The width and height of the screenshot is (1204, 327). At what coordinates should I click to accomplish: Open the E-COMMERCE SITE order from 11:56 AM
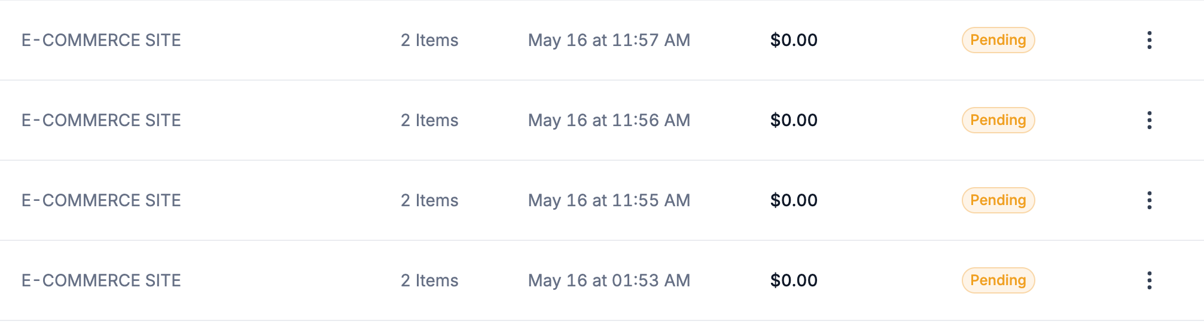tap(101, 120)
